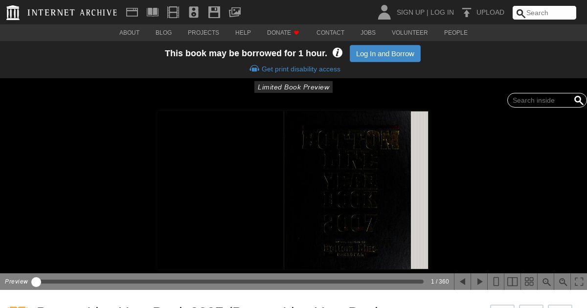Click the Preview label in the bottom bar
This screenshot has height=308, width=587.
17,282
